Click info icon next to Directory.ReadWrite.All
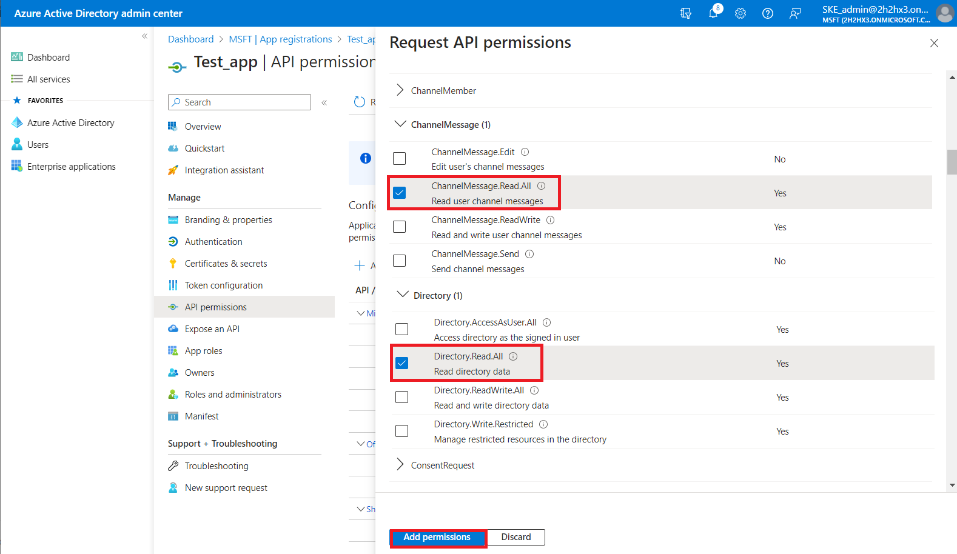The image size is (957, 554). click(x=534, y=390)
